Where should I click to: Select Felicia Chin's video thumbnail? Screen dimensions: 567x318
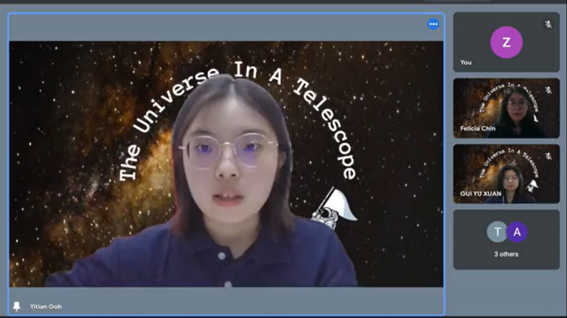click(x=506, y=108)
